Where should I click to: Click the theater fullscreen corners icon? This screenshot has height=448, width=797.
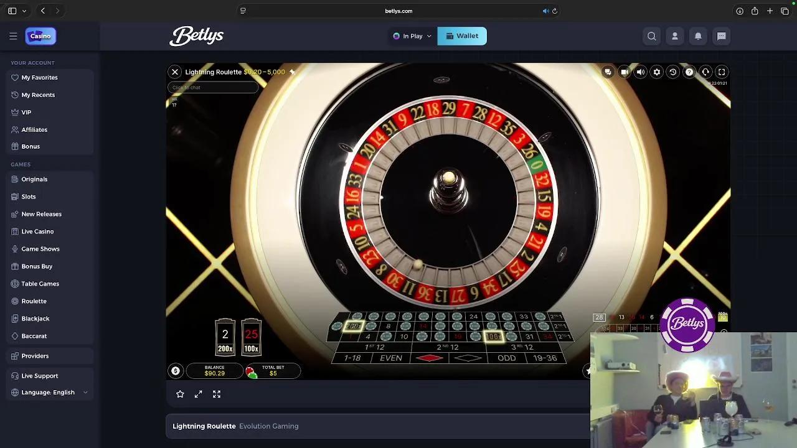(x=217, y=394)
